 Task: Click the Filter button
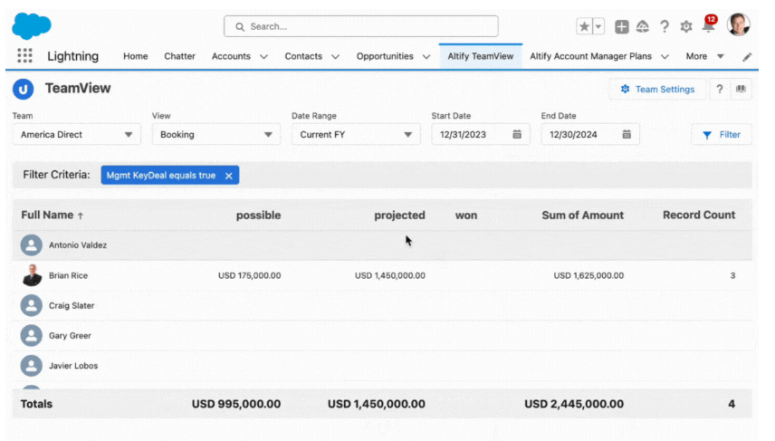721,135
